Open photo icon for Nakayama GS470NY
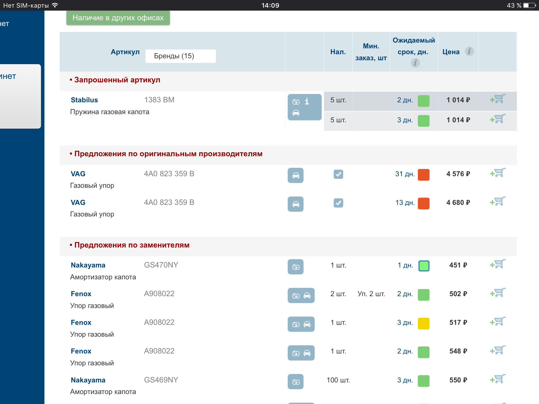539x404 pixels. coord(296,267)
